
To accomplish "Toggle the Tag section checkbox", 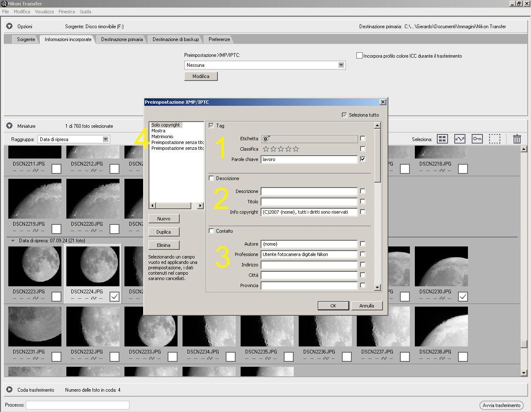I will click(x=212, y=125).
